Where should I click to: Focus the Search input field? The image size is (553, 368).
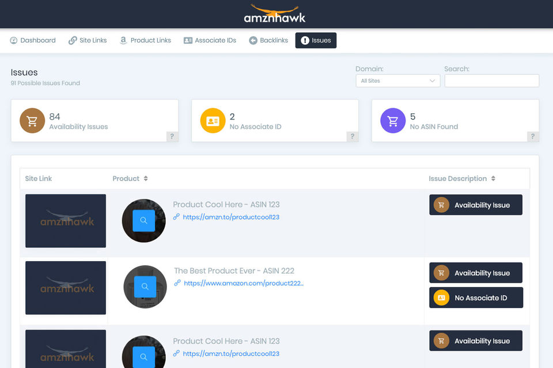[491, 80]
